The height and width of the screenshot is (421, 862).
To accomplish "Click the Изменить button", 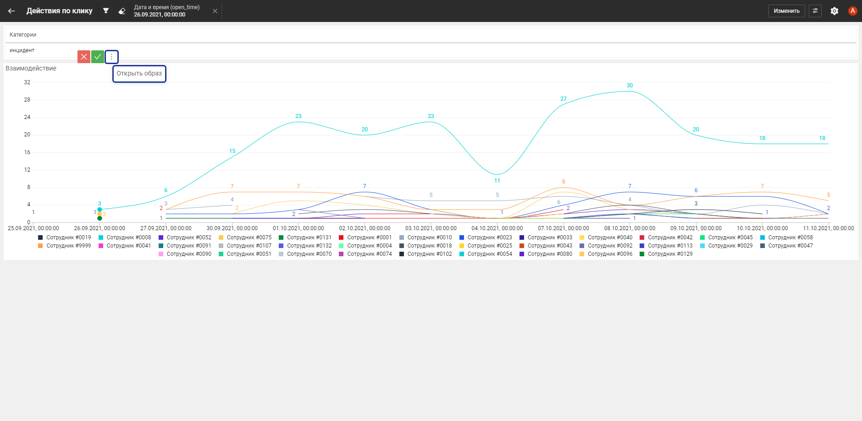I will pos(786,11).
